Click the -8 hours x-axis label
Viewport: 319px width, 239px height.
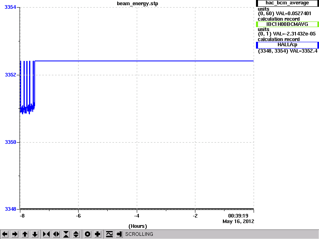coord(22,215)
